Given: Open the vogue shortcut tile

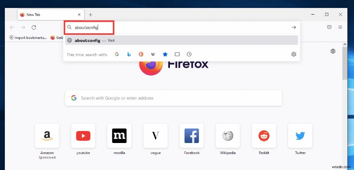Looking at the screenshot, I should point(155,135).
